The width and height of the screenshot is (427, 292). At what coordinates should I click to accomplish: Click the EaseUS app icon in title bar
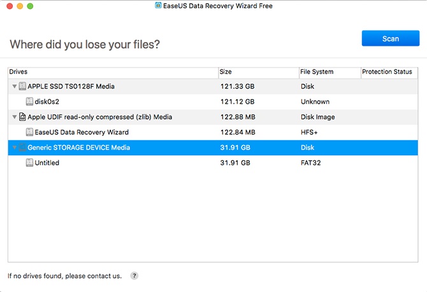point(158,6)
